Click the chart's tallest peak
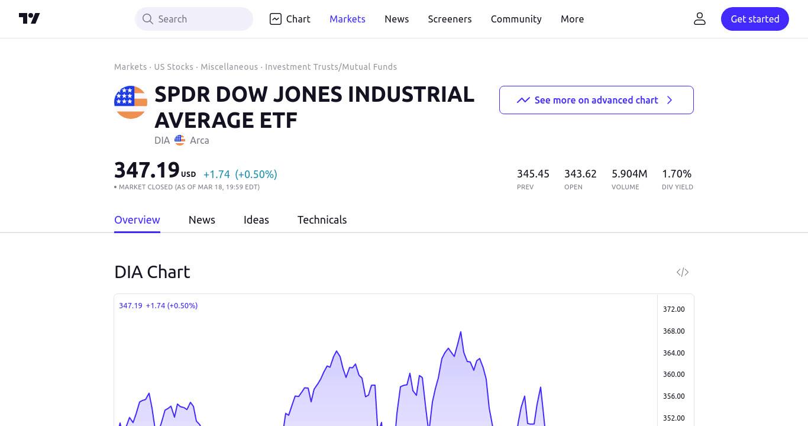The image size is (808, 426). pos(461,333)
